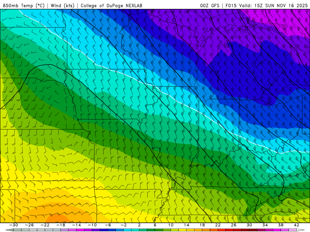Screen dimensions: 310x232
Task: Click the -26 colorbar tick label
Action: tap(29, 225)
